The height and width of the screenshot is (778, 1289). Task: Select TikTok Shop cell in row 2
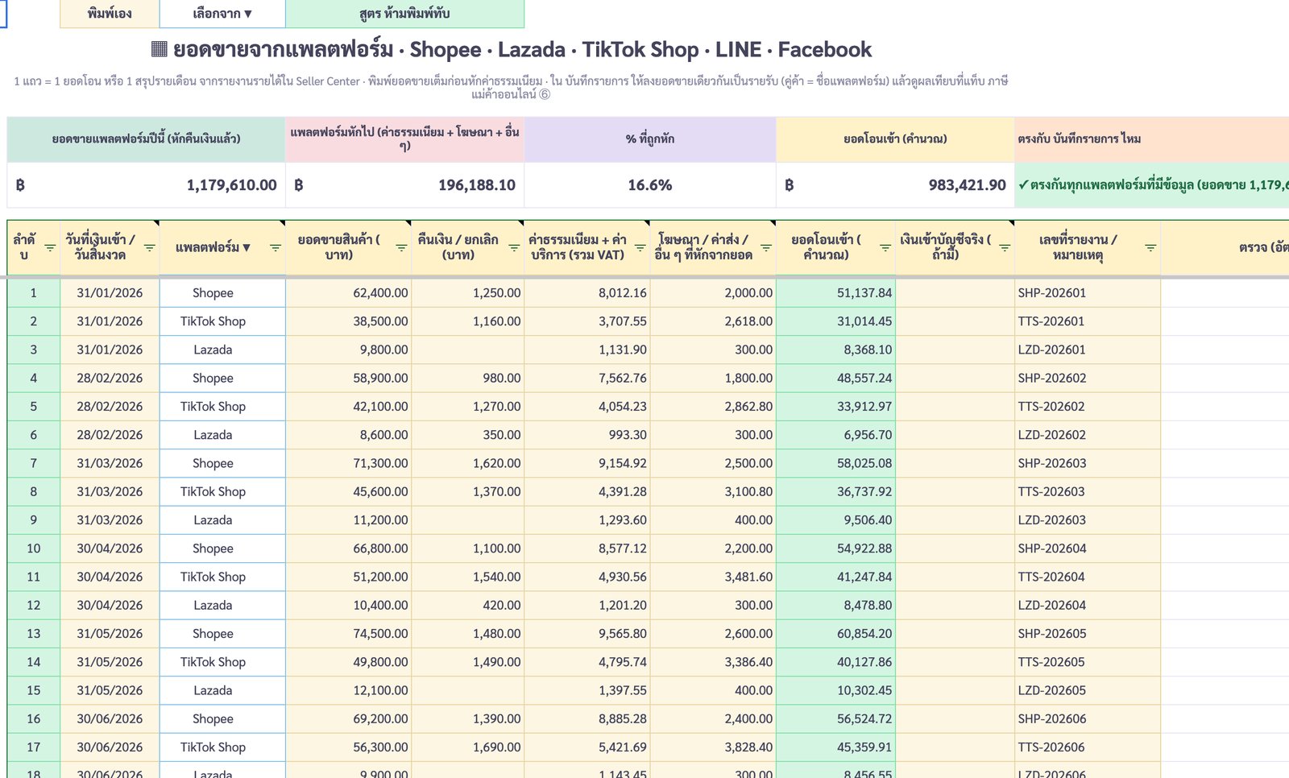point(222,321)
